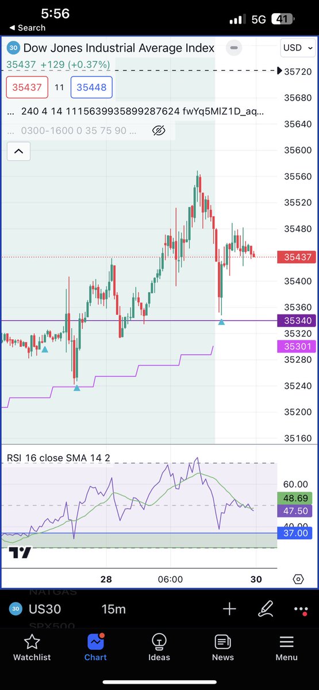
Task: Click the 35720 price axis label
Action: pos(299,71)
